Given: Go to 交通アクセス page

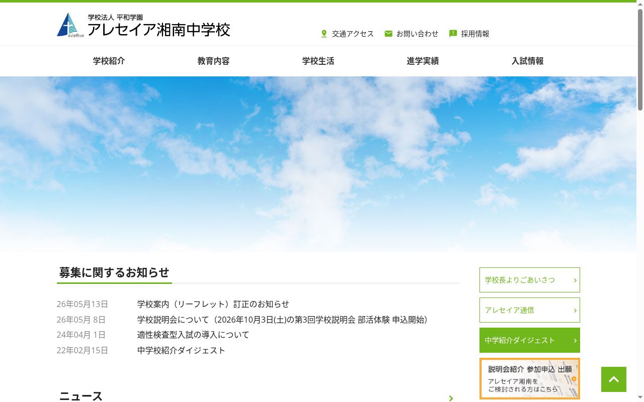Looking at the screenshot, I should pos(353,34).
